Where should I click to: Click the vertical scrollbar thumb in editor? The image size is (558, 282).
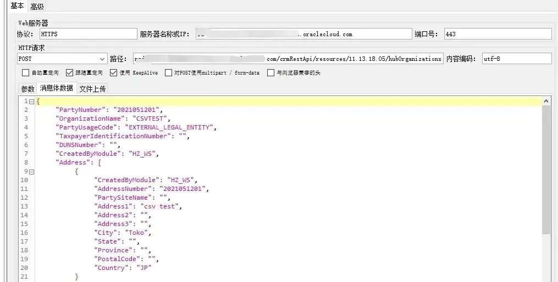(x=546, y=170)
